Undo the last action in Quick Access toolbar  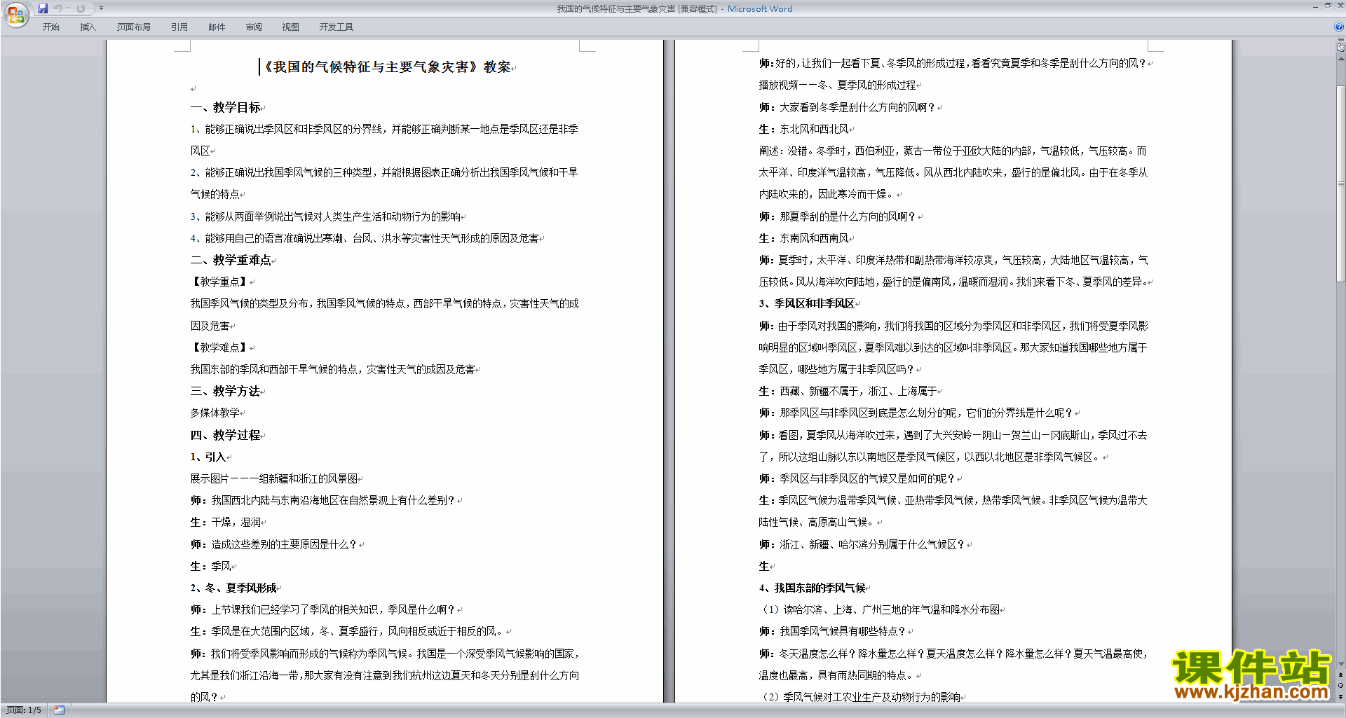(x=57, y=8)
